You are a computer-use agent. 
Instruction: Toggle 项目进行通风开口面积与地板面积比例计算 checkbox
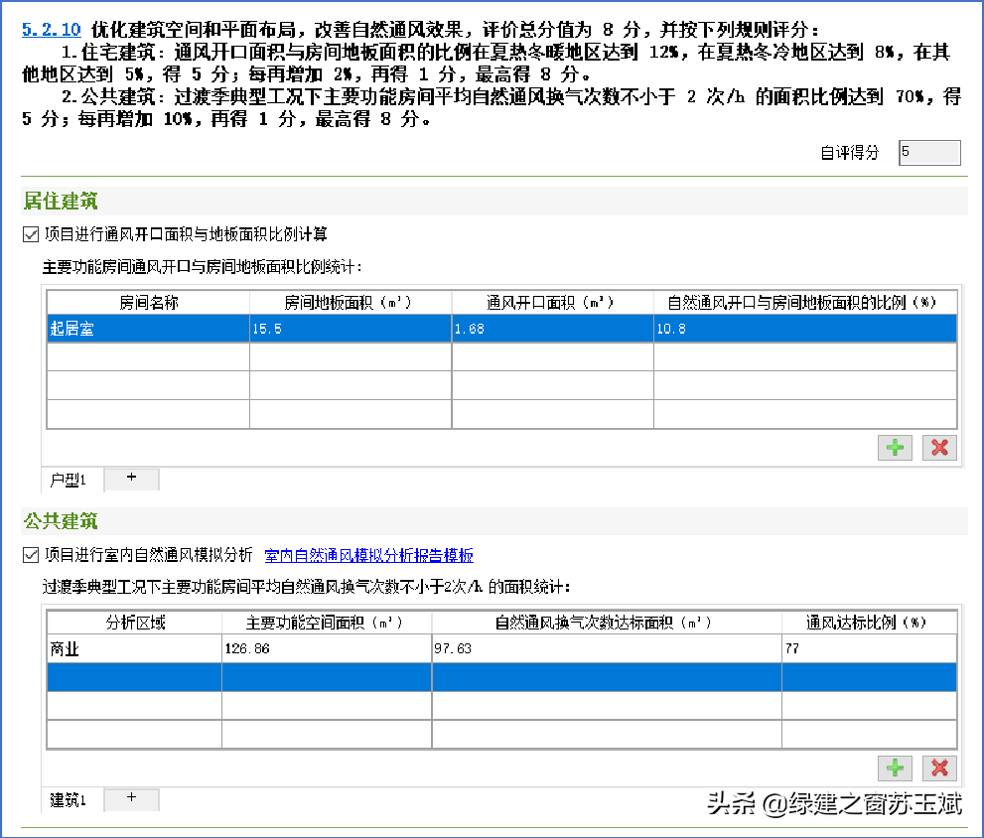click(31, 234)
